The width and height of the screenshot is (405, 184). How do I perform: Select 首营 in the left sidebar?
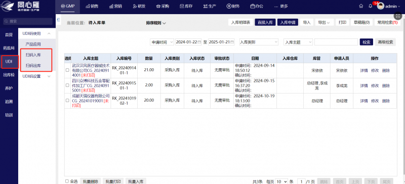click(9, 34)
